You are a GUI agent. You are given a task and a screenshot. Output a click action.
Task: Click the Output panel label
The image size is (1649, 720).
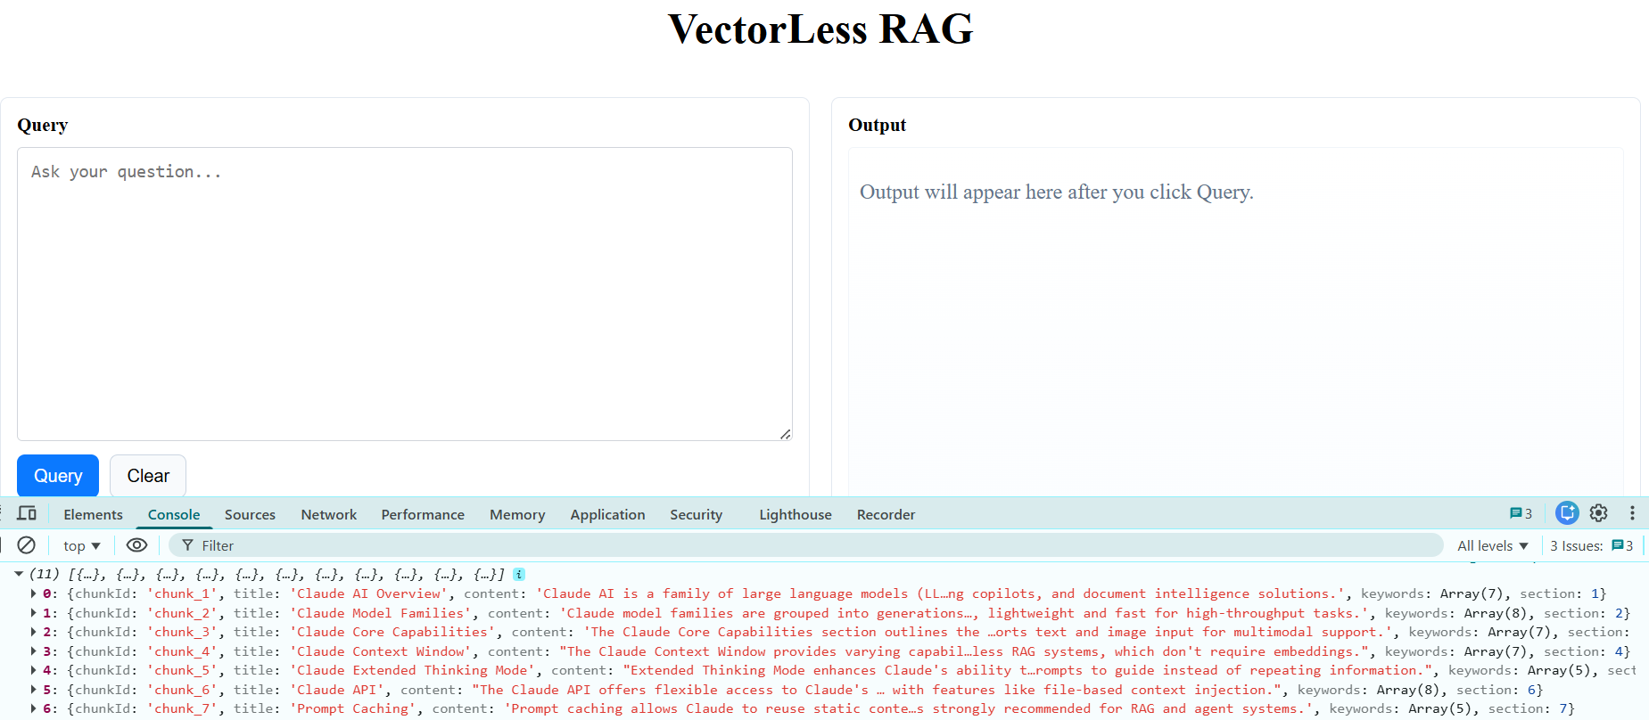click(877, 125)
